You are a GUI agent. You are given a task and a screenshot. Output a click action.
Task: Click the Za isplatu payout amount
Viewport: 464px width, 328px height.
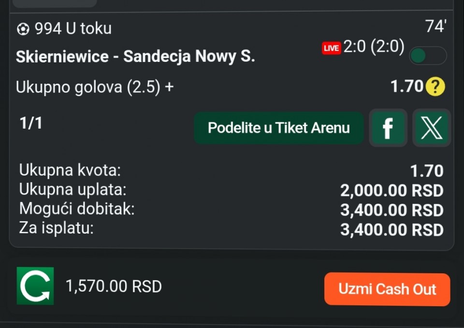pos(391,230)
